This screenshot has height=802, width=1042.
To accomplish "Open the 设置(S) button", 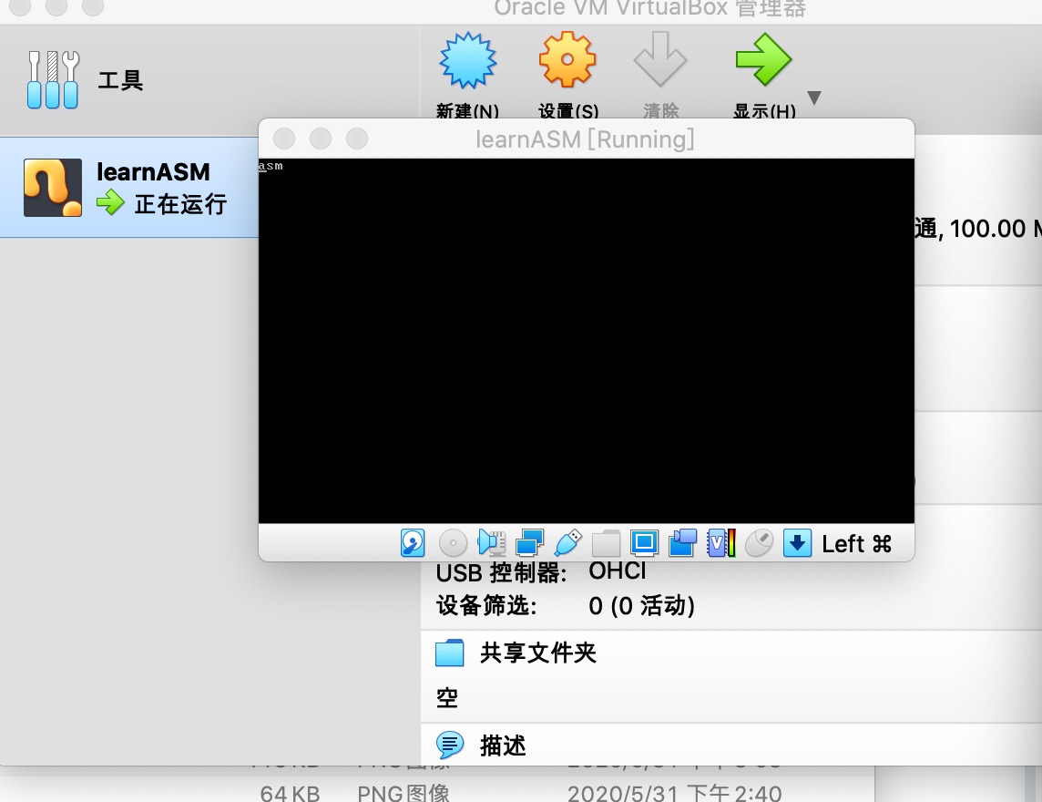I will click(567, 73).
